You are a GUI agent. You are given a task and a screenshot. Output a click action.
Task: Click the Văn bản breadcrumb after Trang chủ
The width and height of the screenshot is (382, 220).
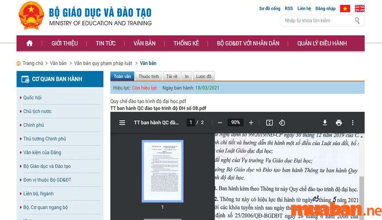pos(58,63)
